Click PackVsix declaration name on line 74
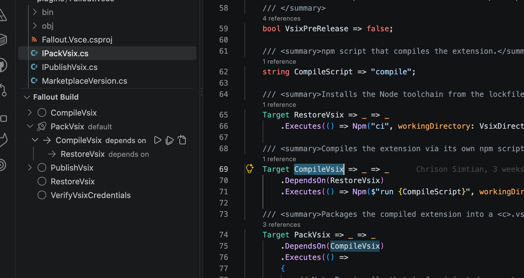524x278 pixels. click(x=312, y=235)
